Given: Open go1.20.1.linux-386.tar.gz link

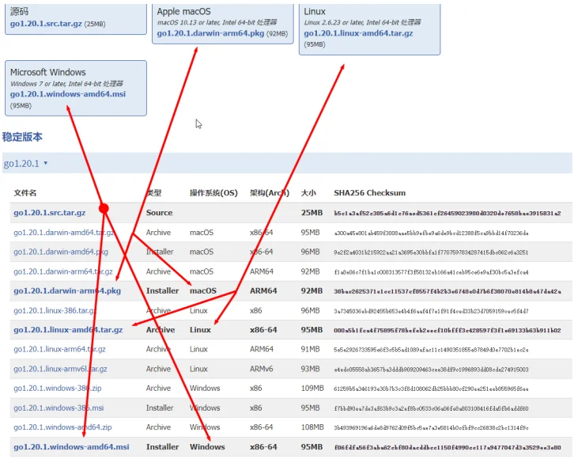Looking at the screenshot, I should [55, 310].
